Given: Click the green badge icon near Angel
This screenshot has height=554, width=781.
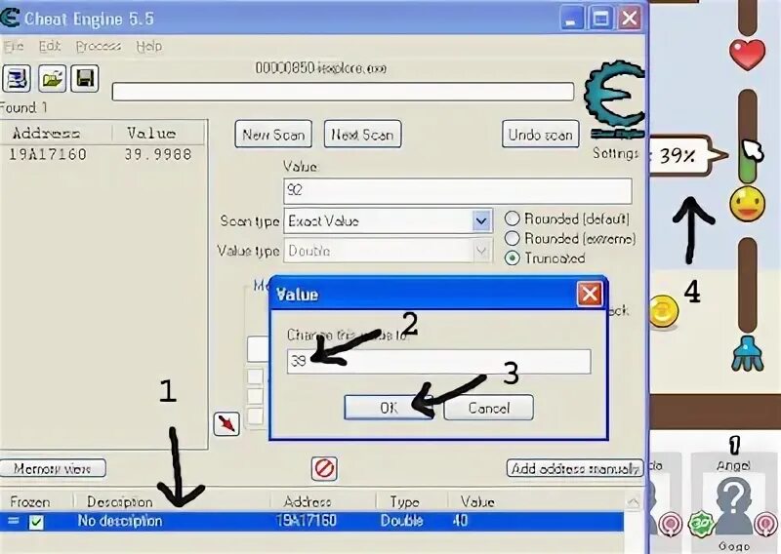Looking at the screenshot, I should 701,524.
